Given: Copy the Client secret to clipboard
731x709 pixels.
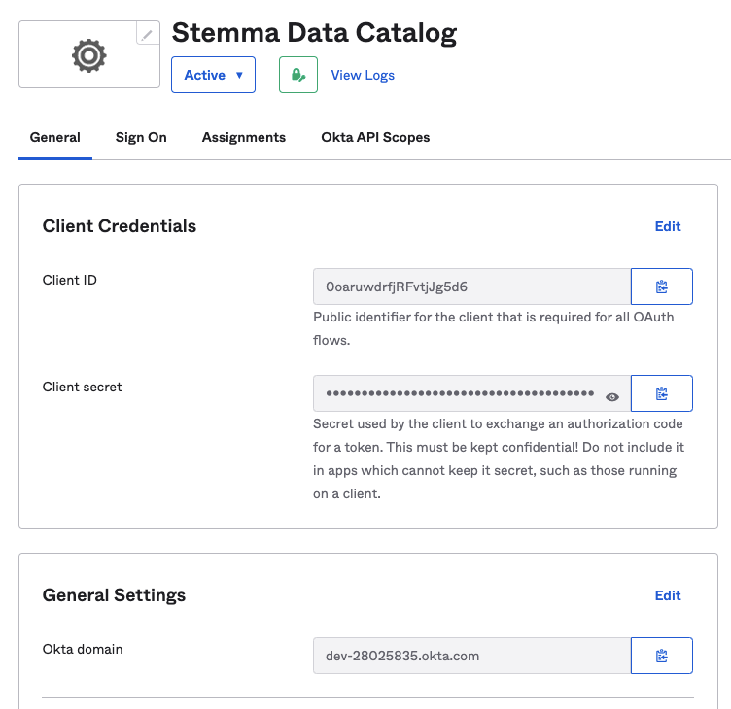Looking at the screenshot, I should [662, 393].
